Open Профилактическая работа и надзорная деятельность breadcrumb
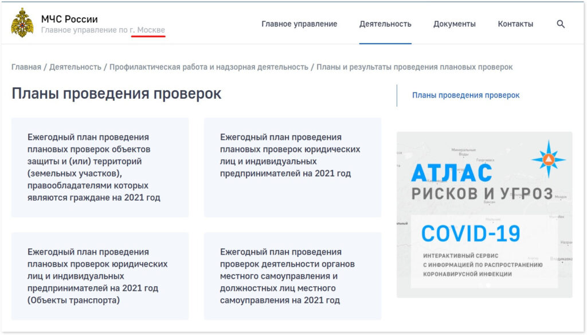The image size is (587, 335). pos(209,67)
